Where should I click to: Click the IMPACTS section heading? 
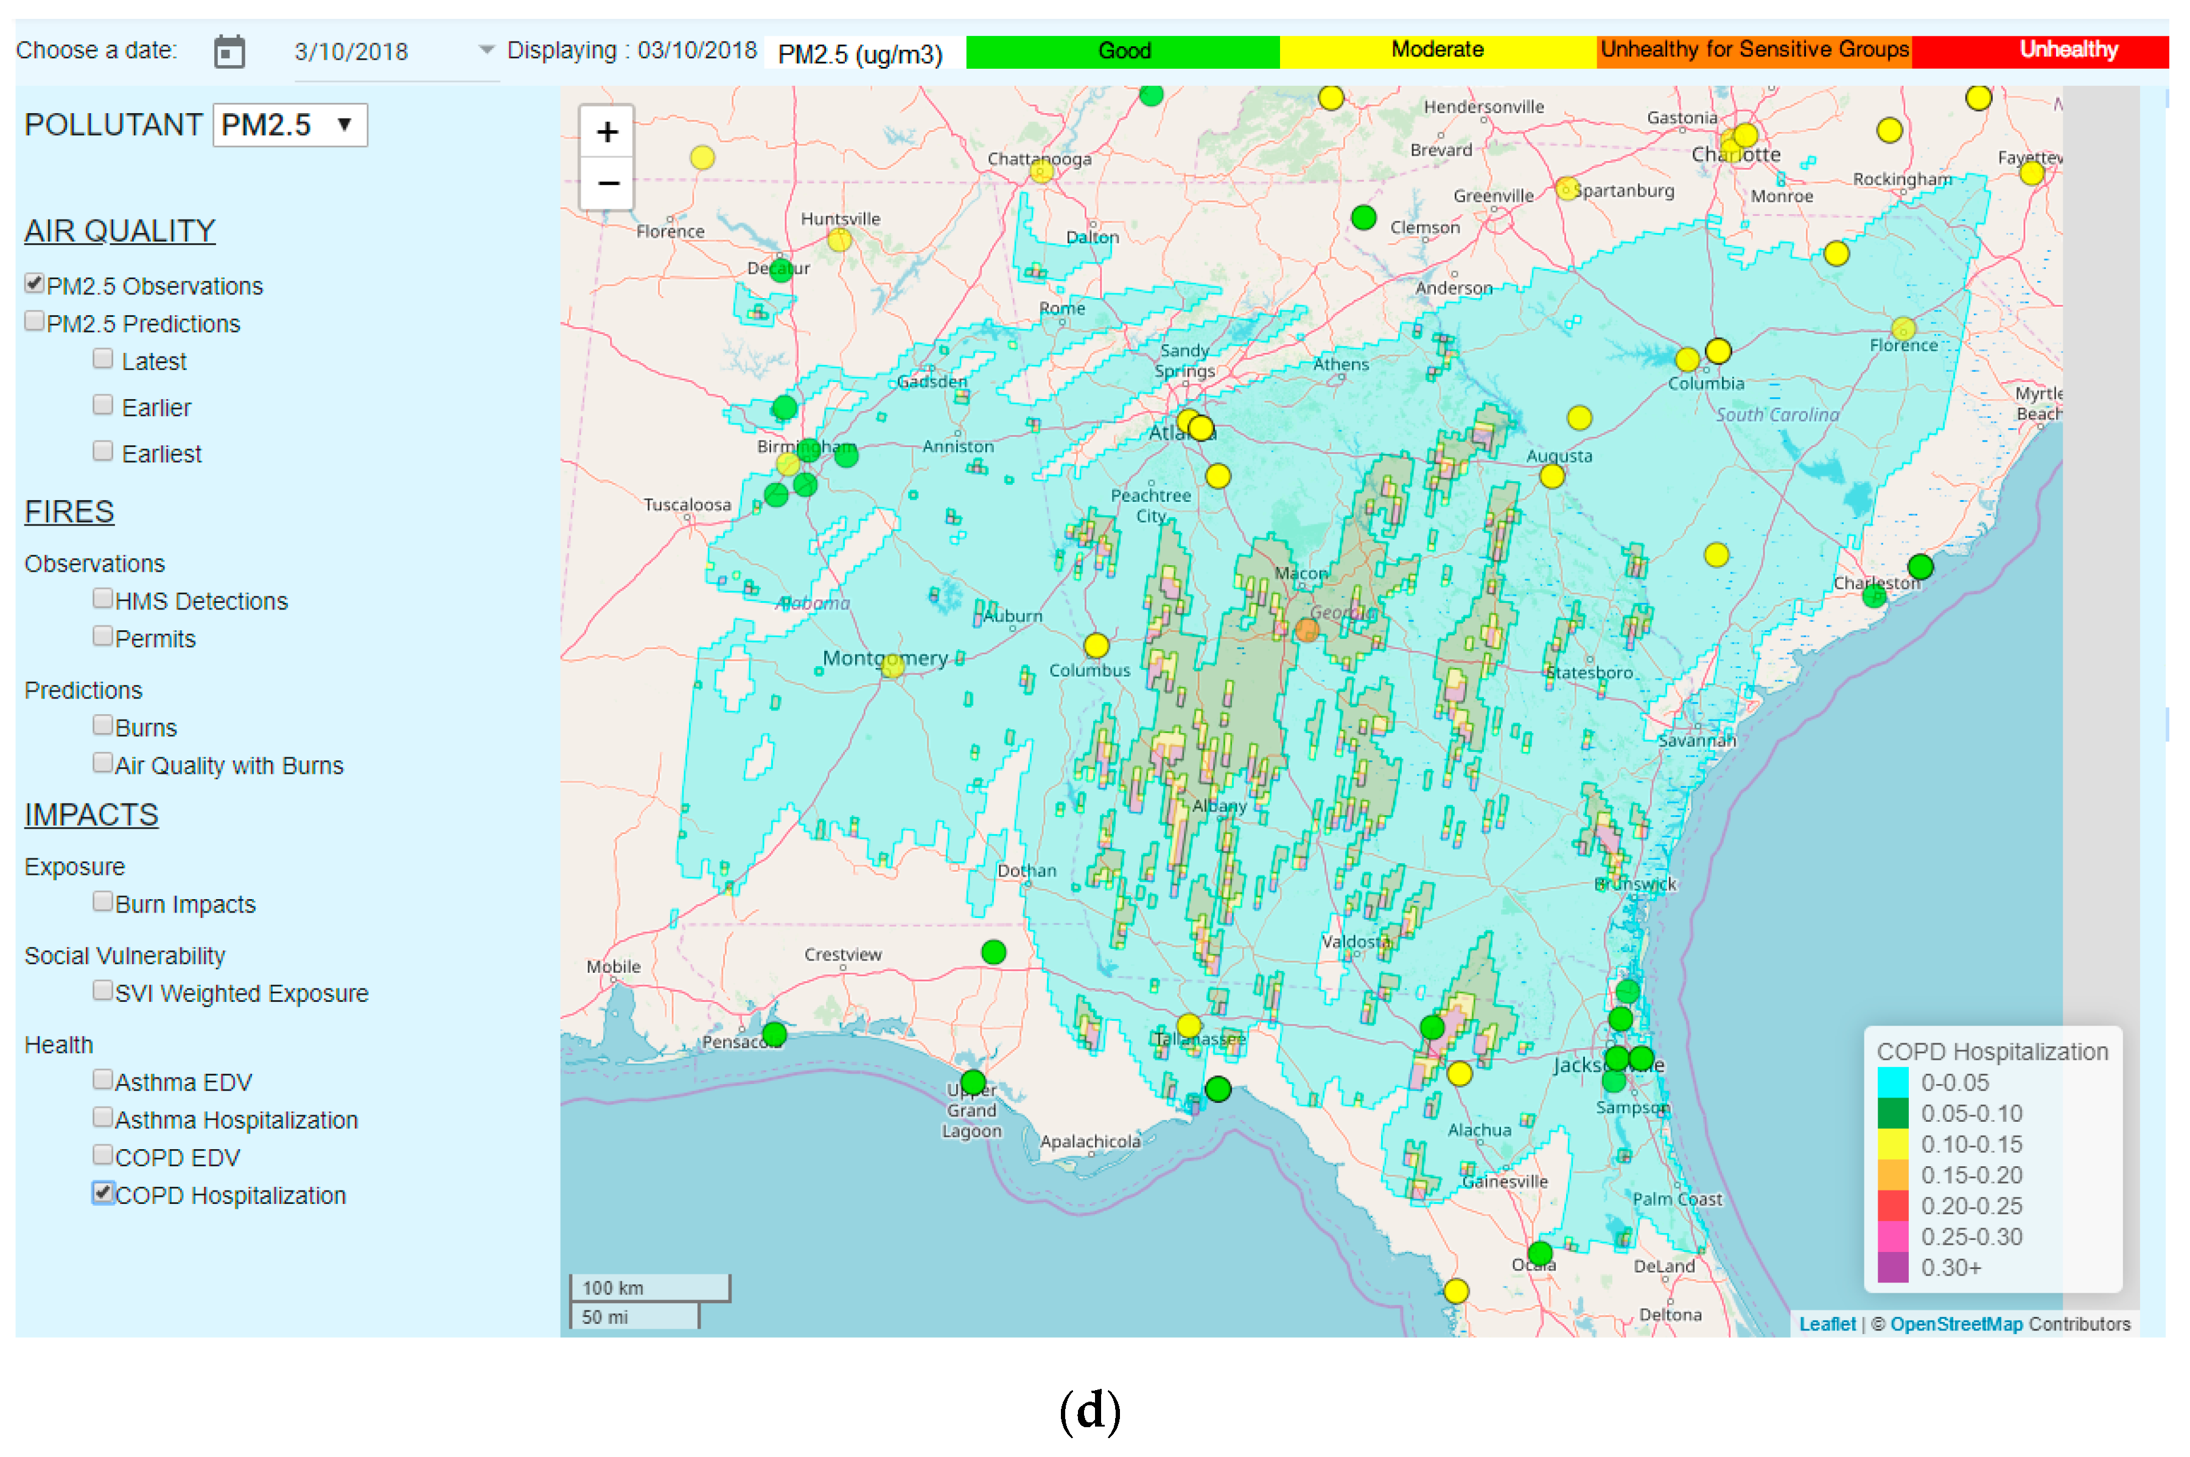pos(91,815)
